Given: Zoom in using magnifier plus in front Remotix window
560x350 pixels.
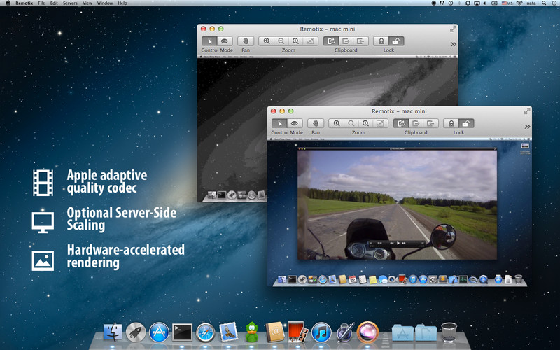Looking at the screenshot, I should [x=337, y=123].
